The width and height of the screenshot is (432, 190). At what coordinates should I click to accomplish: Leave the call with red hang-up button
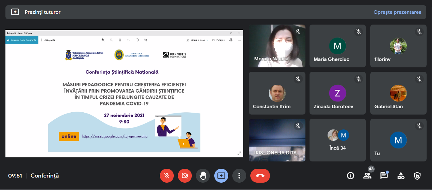click(x=260, y=176)
